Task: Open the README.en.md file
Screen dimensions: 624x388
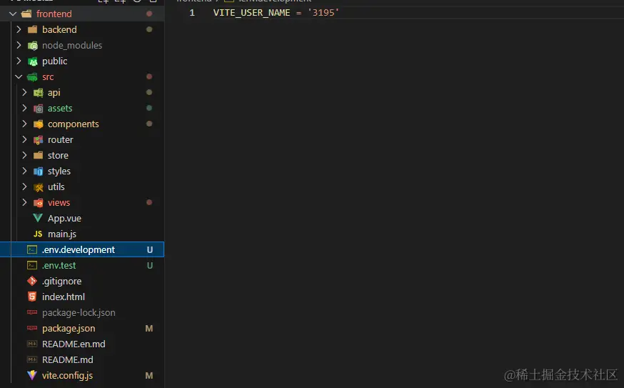Action: click(x=74, y=344)
